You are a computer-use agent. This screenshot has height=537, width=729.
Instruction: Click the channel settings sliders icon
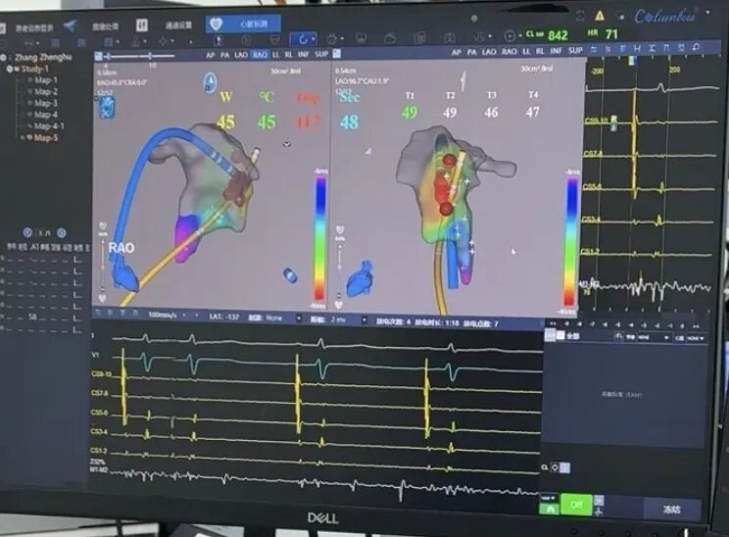point(142,24)
